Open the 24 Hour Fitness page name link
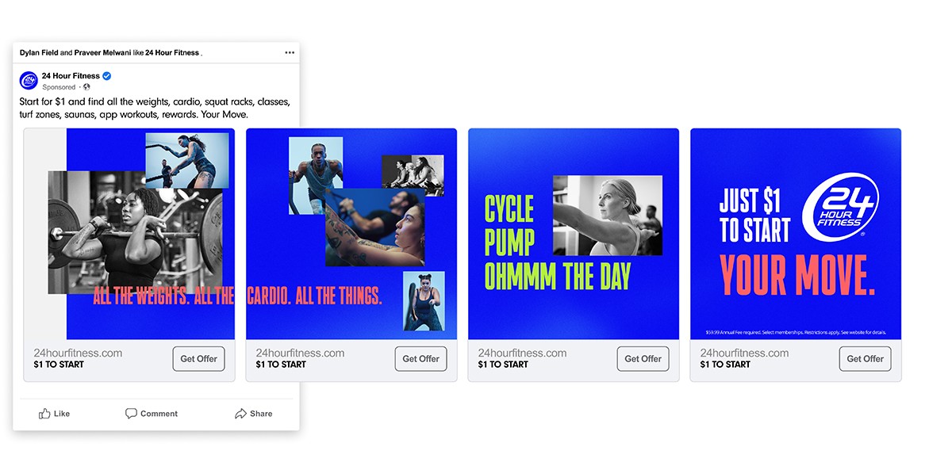 coord(71,76)
